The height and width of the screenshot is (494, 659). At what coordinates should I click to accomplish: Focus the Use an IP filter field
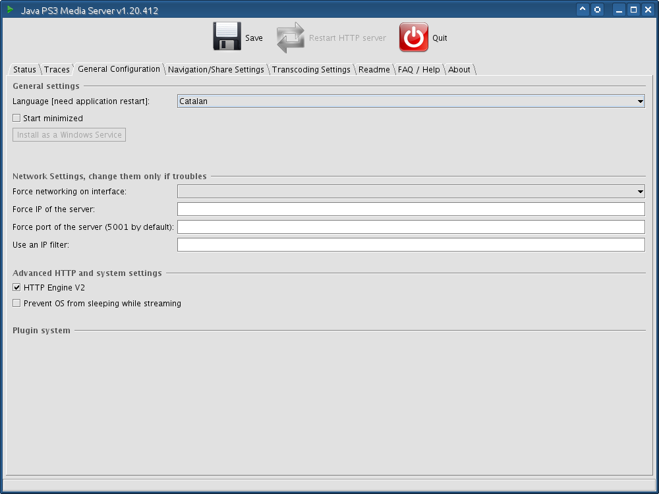pos(411,244)
